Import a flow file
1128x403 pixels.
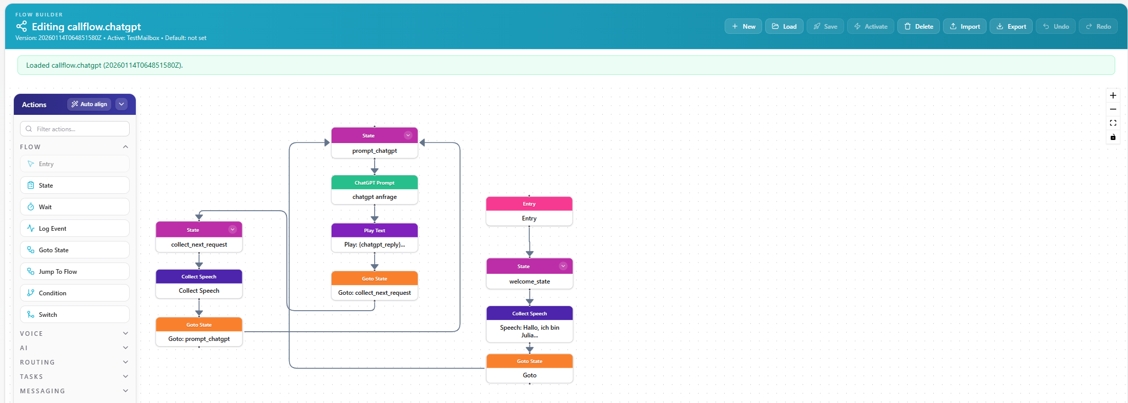pyautogui.click(x=965, y=26)
